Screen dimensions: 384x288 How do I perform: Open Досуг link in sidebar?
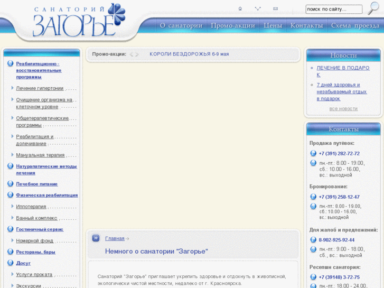23,263
